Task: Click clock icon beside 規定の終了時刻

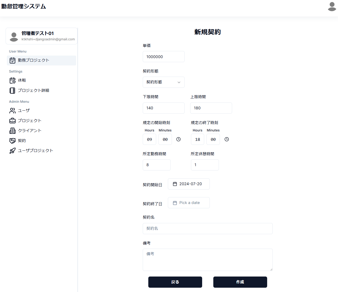Action: coord(227,139)
